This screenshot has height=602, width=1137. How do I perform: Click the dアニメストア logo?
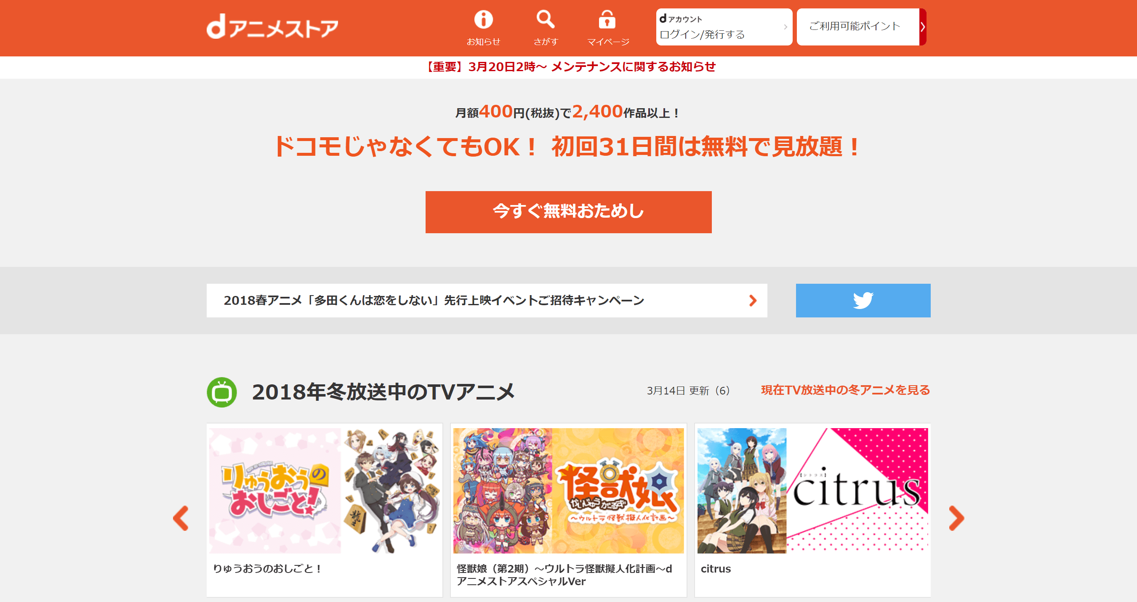point(272,27)
